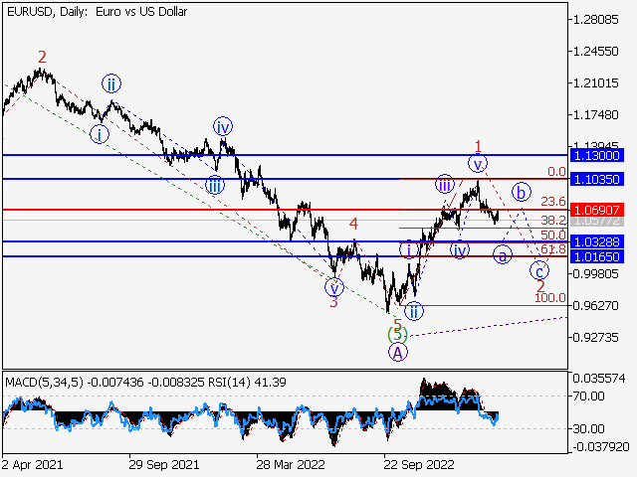This screenshot has width=637, height=477.
Task: Click the MACD(5,34,5) RSI(14) indicator label
Action: point(146,382)
